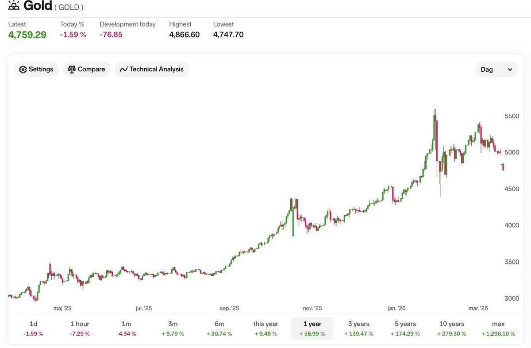This screenshot has height=348, width=531.
Task: Click the Development today label
Action: pos(128,24)
